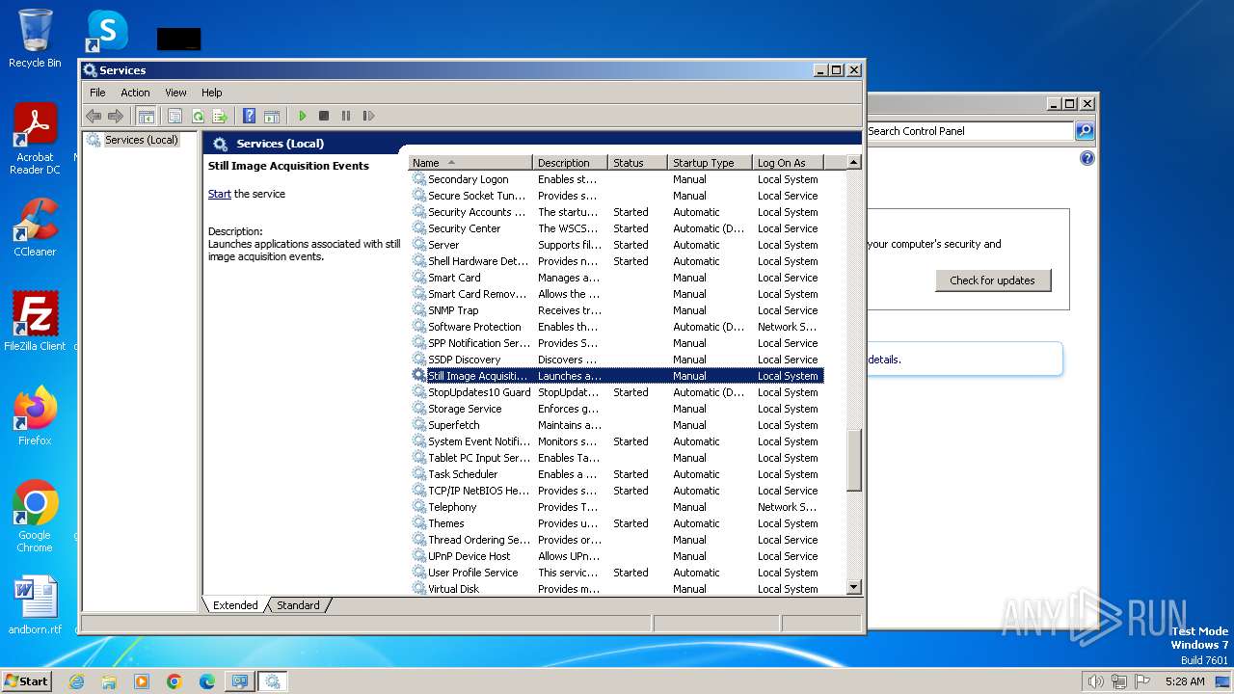The height and width of the screenshot is (694, 1234).
Task: Select the Tablet PC Input Service row
Action: pyautogui.click(x=617, y=458)
